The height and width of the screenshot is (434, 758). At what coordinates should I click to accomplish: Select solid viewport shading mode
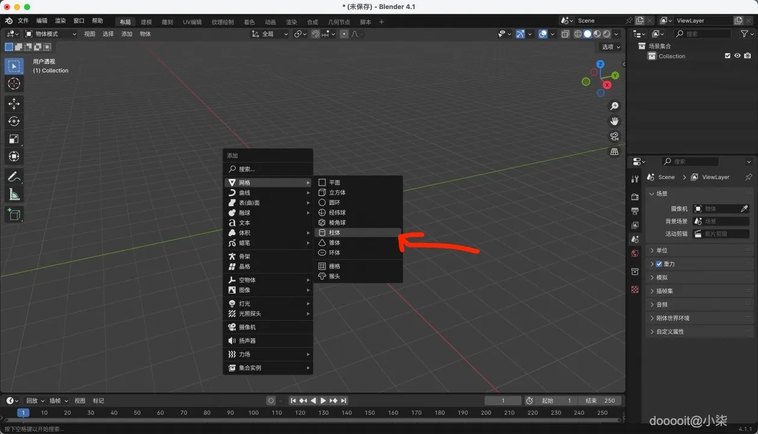[587, 34]
